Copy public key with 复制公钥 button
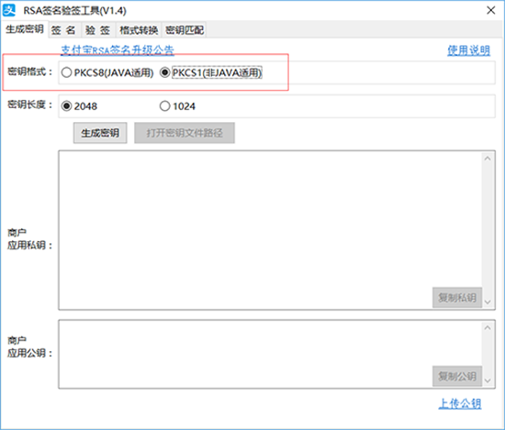The width and height of the screenshot is (505, 430). point(457,376)
